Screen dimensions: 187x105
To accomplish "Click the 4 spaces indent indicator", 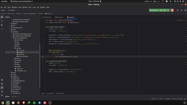I will [x=167, y=99].
